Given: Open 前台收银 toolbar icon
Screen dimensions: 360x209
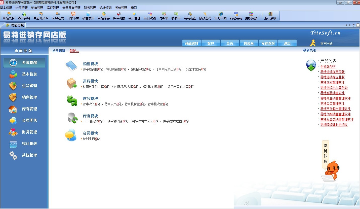Looking at the screenshot, I should [150, 16].
